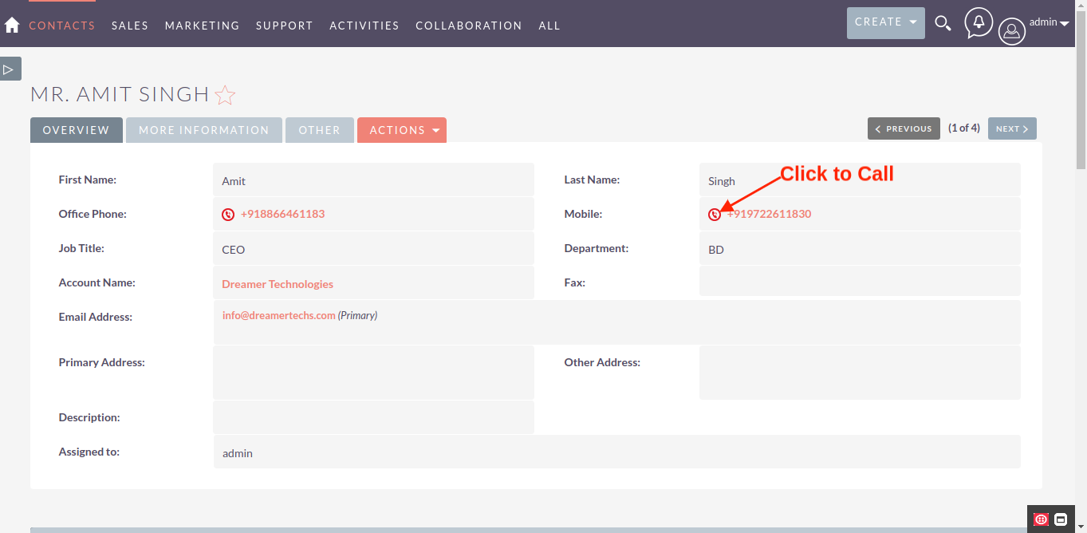
Task: Open the CREATE dropdown menu
Action: [x=885, y=22]
